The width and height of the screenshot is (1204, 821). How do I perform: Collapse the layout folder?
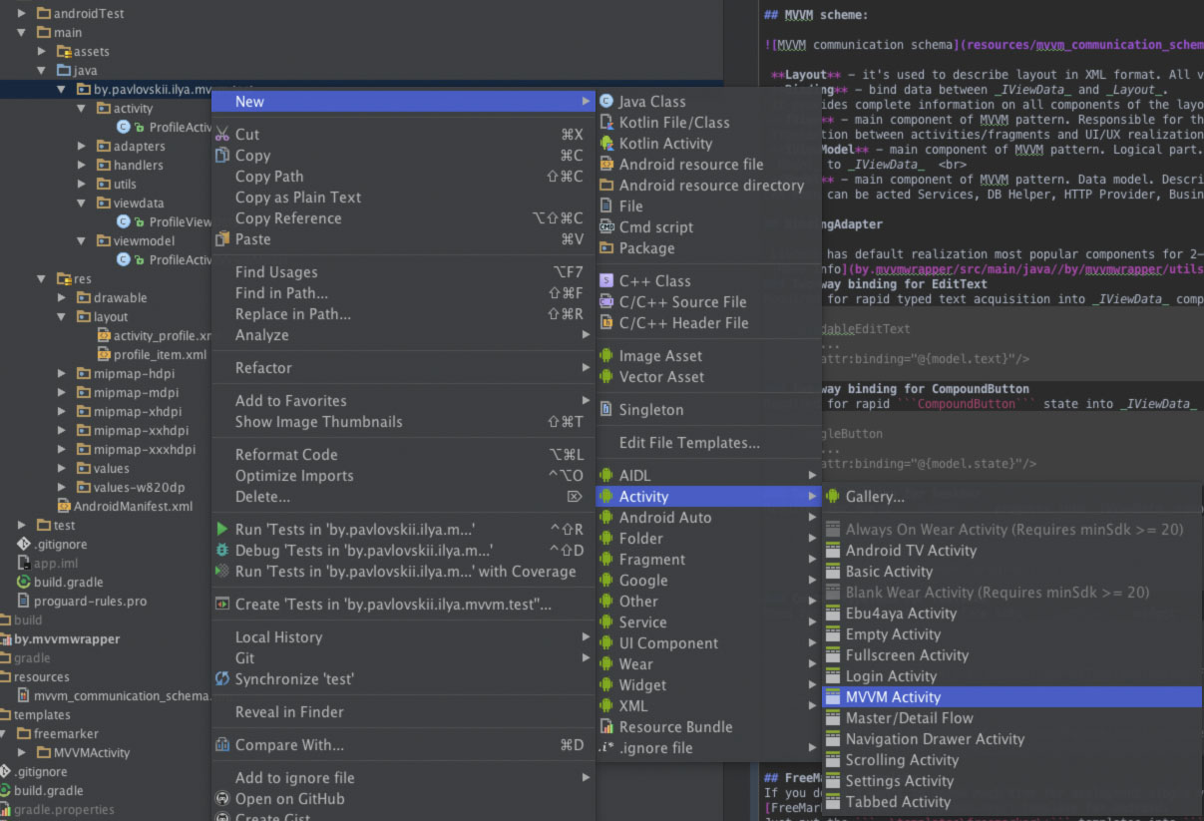pyautogui.click(x=62, y=316)
